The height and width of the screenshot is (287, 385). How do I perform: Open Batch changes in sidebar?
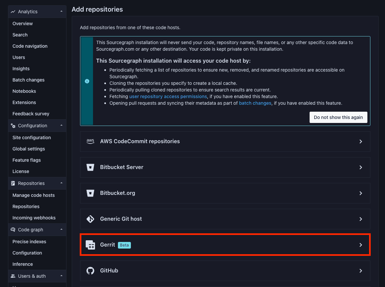29,80
